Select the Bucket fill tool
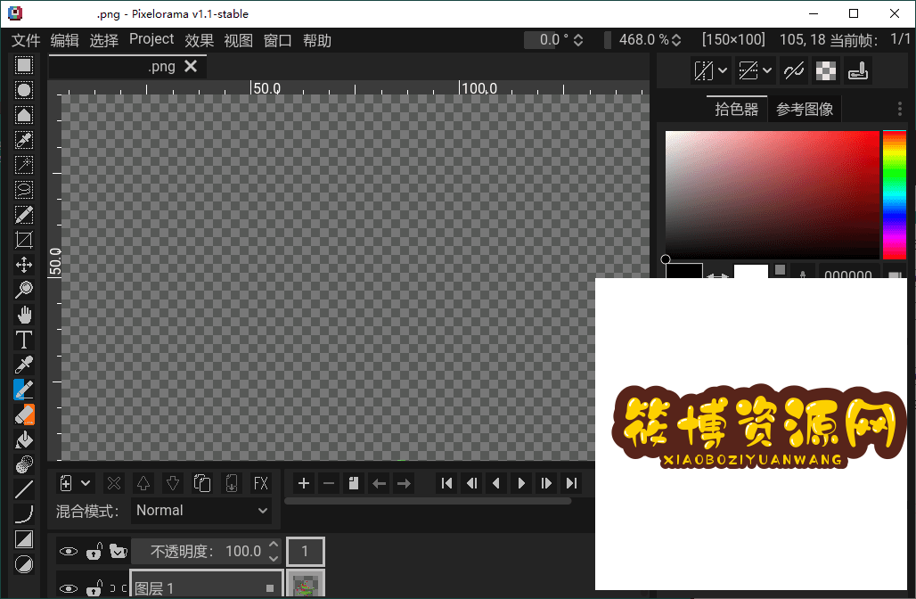The width and height of the screenshot is (916, 599). pyautogui.click(x=24, y=439)
